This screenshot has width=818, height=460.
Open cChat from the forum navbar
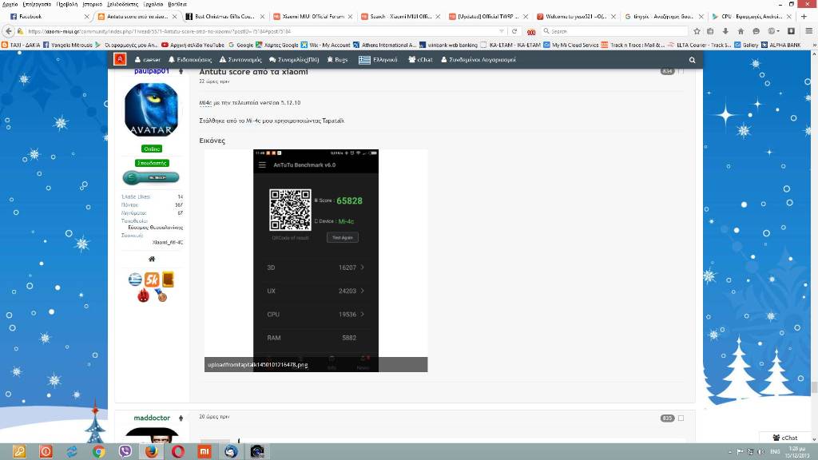pyautogui.click(x=420, y=60)
